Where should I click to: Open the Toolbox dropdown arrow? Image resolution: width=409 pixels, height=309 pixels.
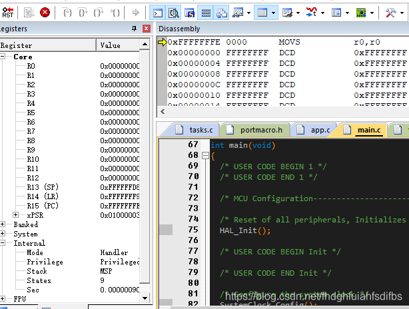coord(402,13)
